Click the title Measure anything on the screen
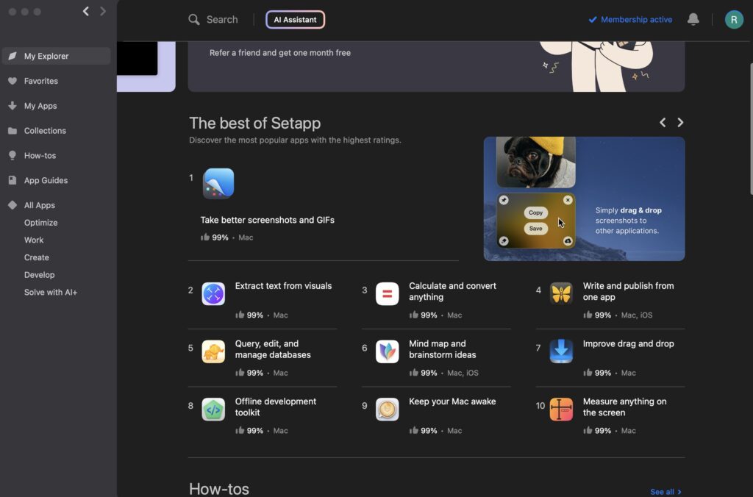The width and height of the screenshot is (753, 497). tap(624, 407)
